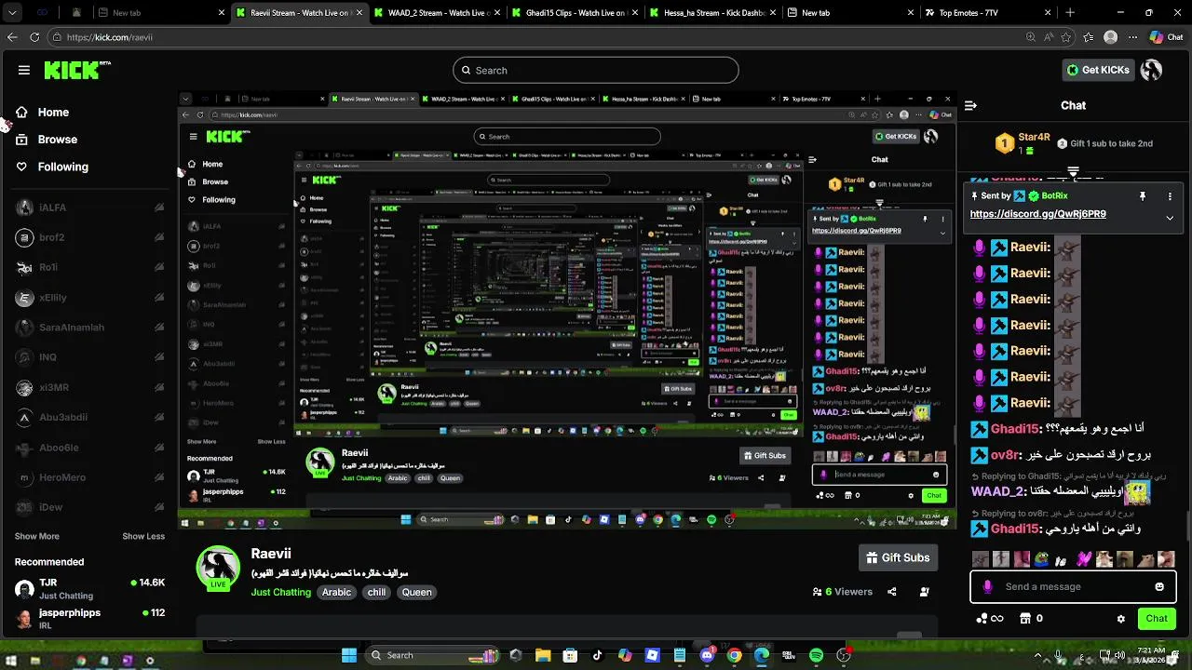Open the emoji picker smiley
The height and width of the screenshot is (670, 1192).
(x=1159, y=587)
